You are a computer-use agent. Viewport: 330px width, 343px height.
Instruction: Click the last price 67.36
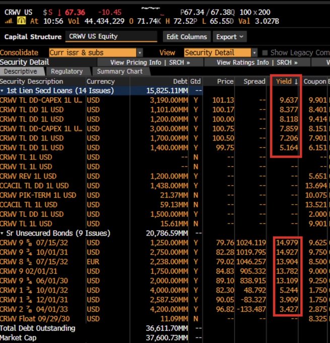(75, 12)
